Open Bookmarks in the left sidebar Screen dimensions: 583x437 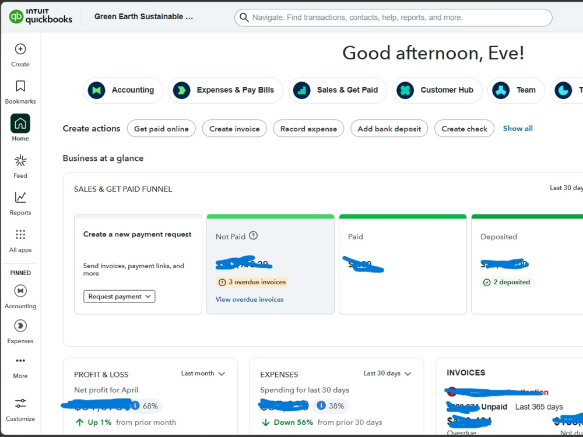tap(20, 92)
